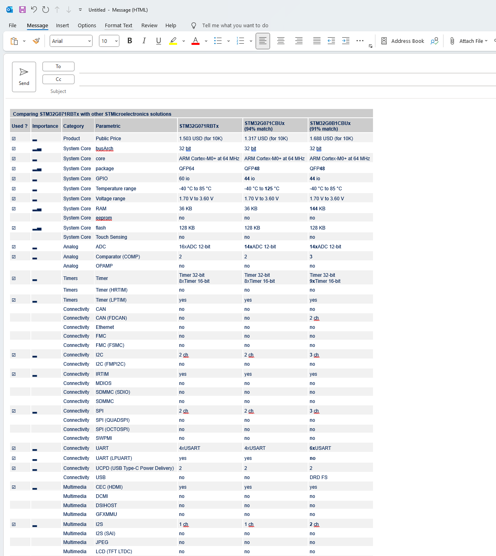Click the Attach File icon
Viewport: 496px width, 556px height.
tap(452, 40)
